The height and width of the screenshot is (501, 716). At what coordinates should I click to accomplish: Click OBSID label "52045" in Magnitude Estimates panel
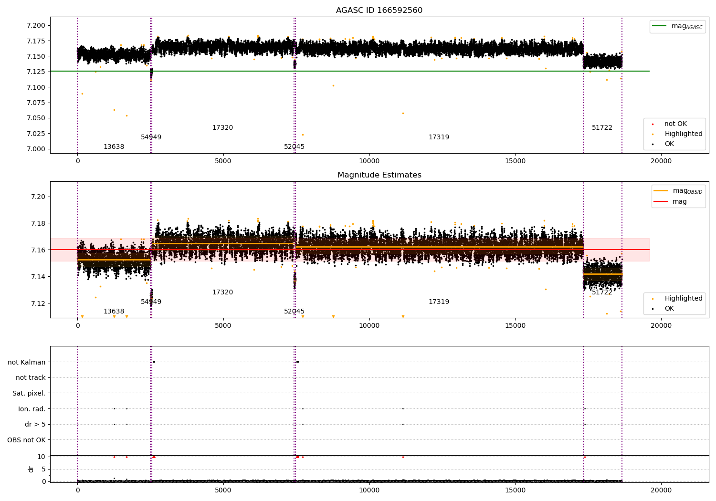point(294,312)
